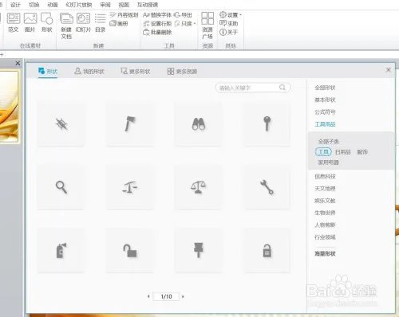Image resolution: width=399 pixels, height=317 pixels.
Task: Open 资源广场 resource plaza
Action: point(207,25)
